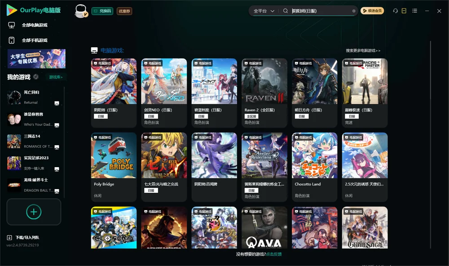Click the search magnifier icon
This screenshot has width=449, height=266.
pyautogui.click(x=285, y=11)
